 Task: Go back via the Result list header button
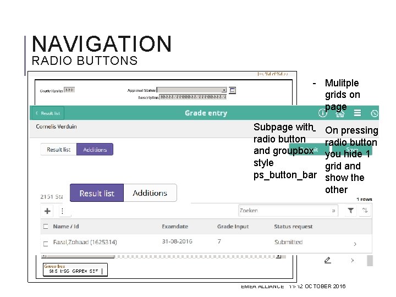pyautogui.click(x=47, y=113)
